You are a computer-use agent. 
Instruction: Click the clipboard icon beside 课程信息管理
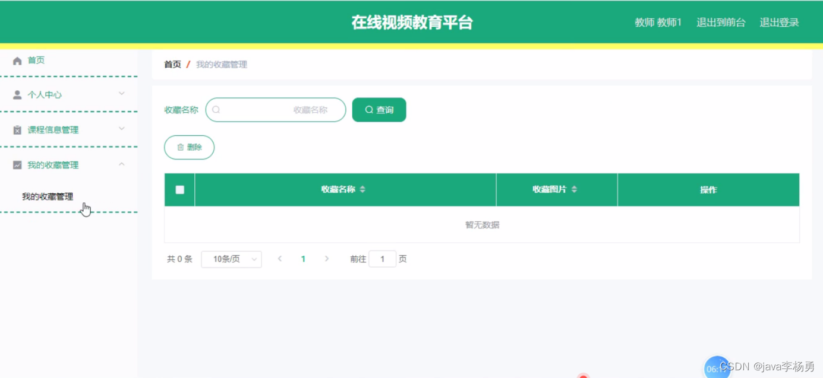17,130
